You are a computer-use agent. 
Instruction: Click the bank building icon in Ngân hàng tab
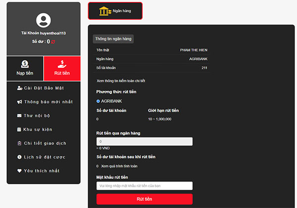coord(104,11)
